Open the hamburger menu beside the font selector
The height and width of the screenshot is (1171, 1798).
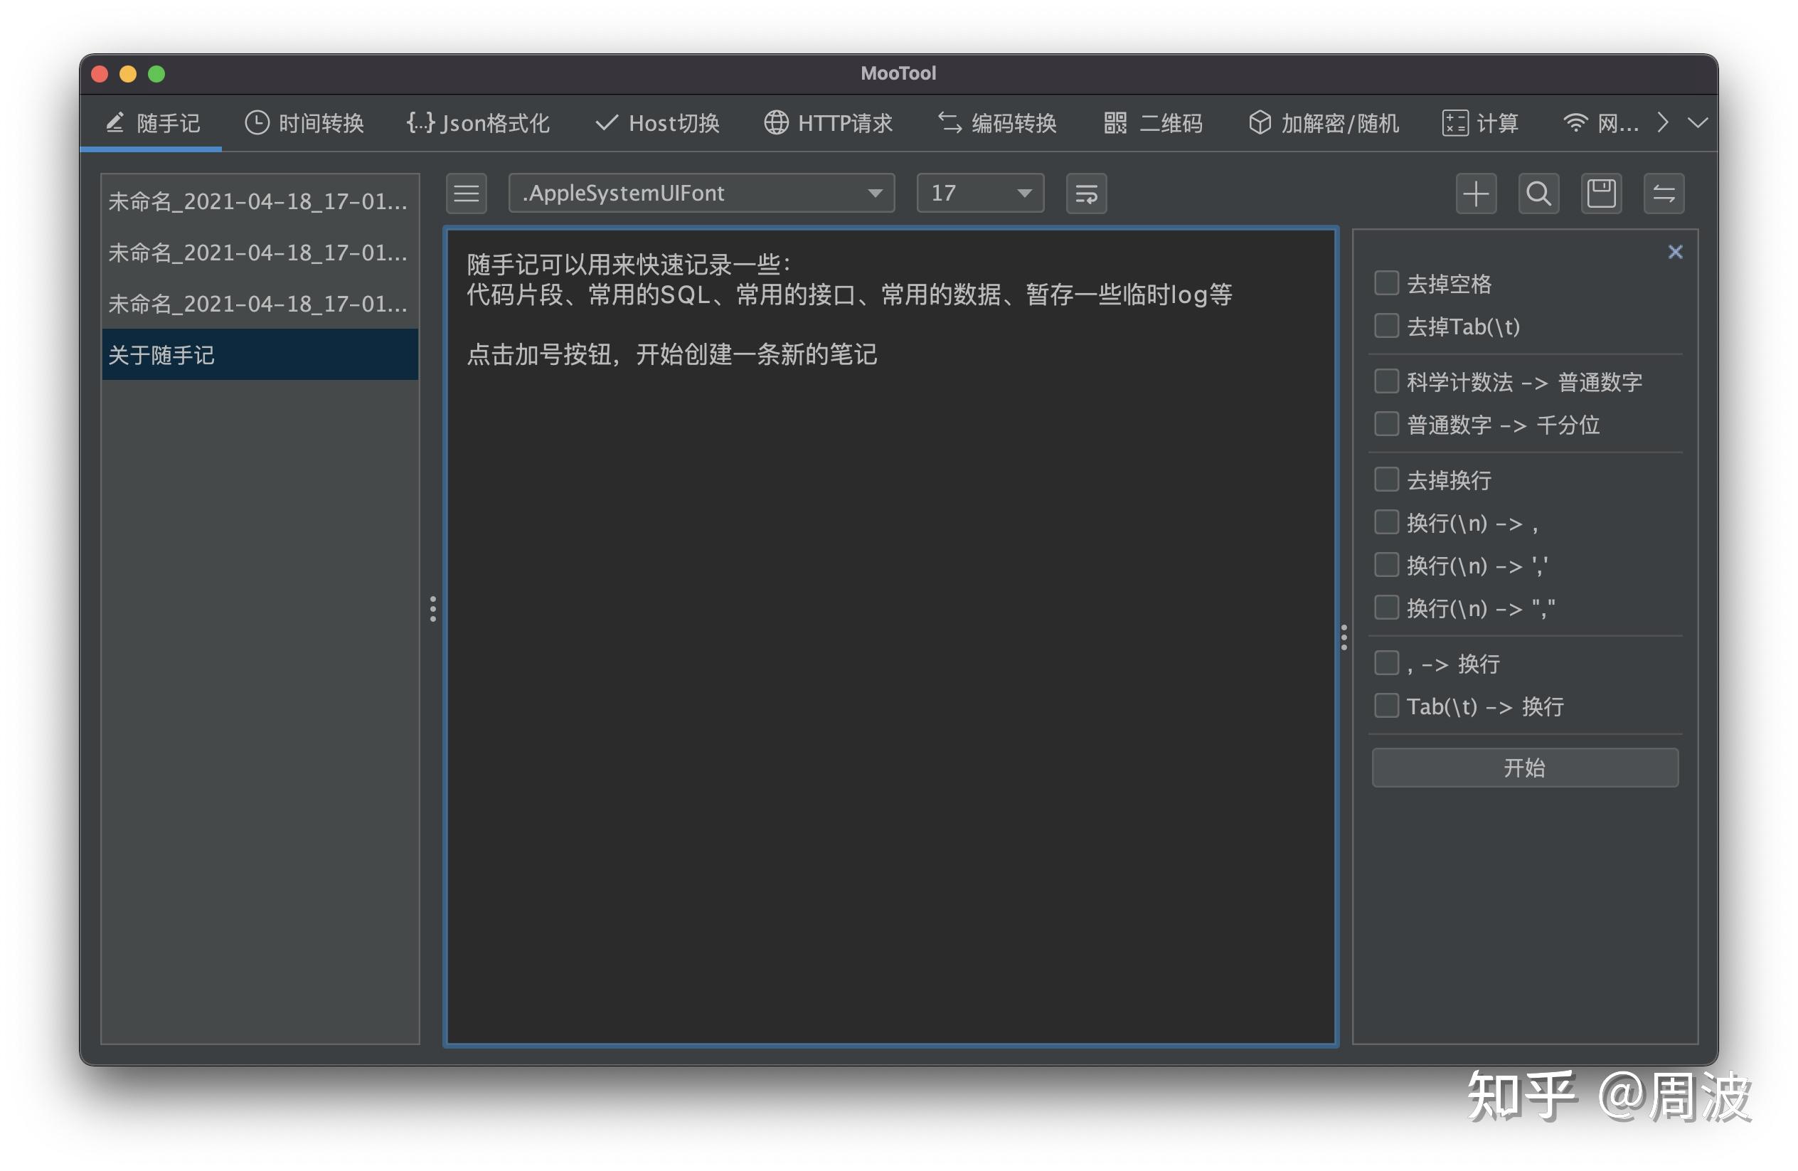pos(466,194)
